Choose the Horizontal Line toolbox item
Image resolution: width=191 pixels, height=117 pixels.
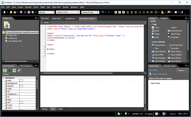175,31
